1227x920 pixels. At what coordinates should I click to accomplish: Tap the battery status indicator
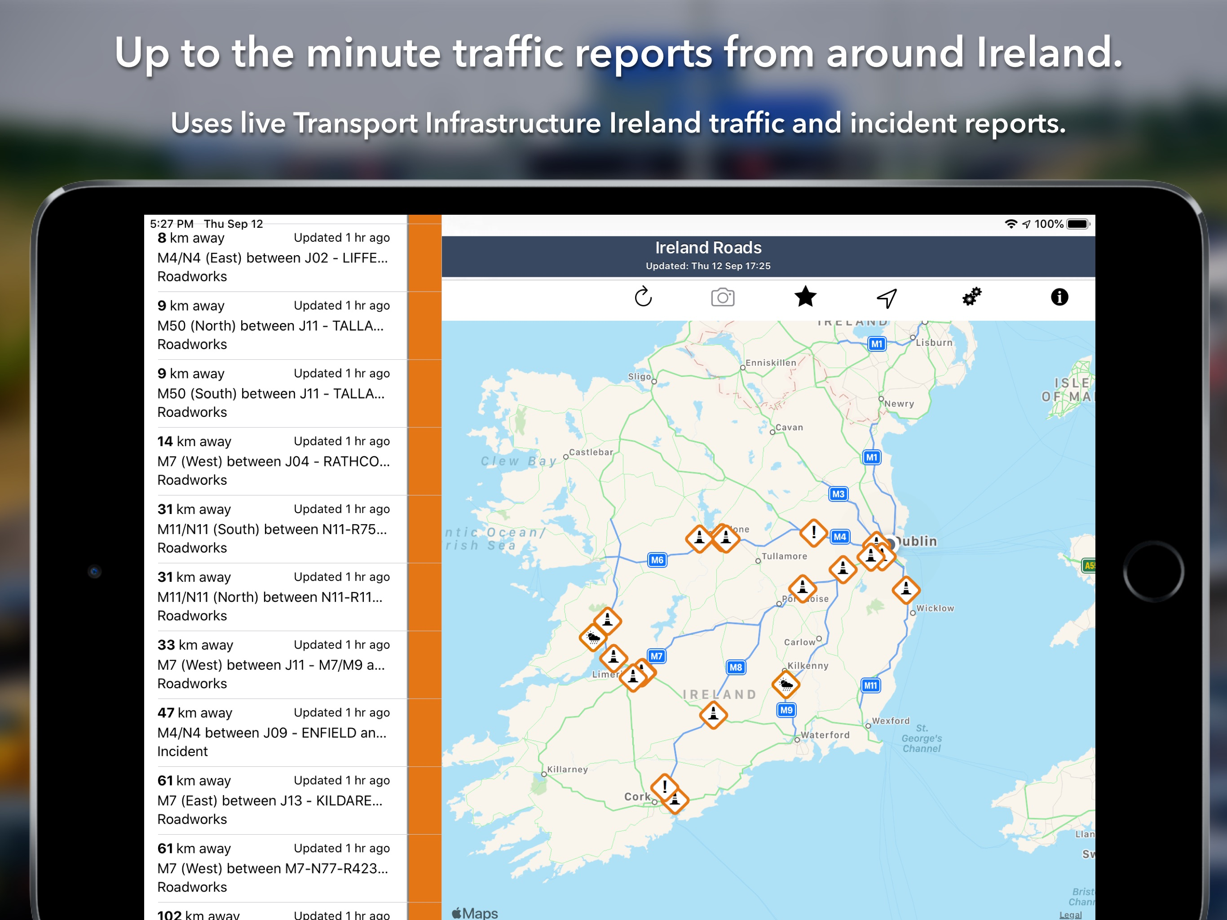(1078, 224)
